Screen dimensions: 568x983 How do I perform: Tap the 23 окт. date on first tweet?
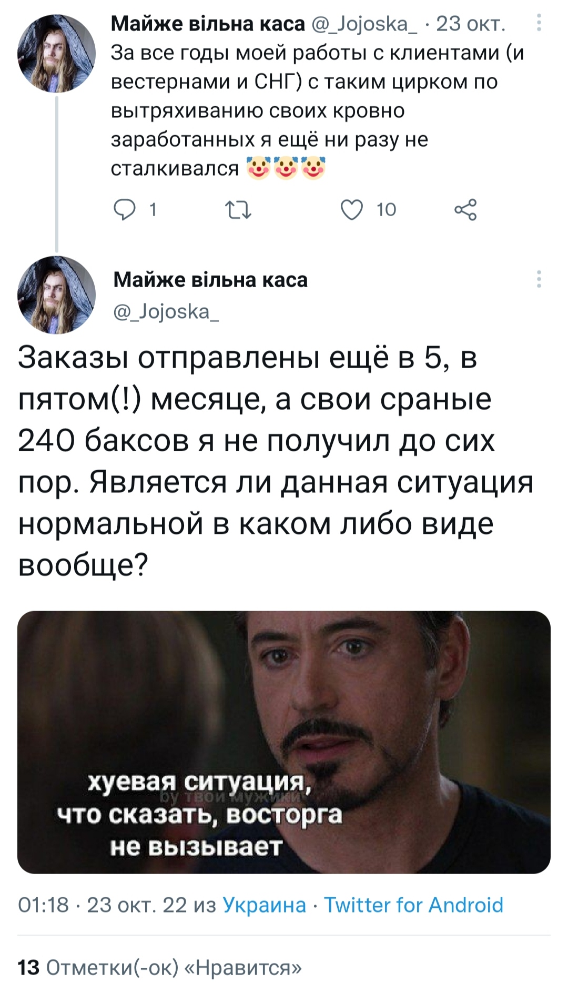(x=471, y=24)
